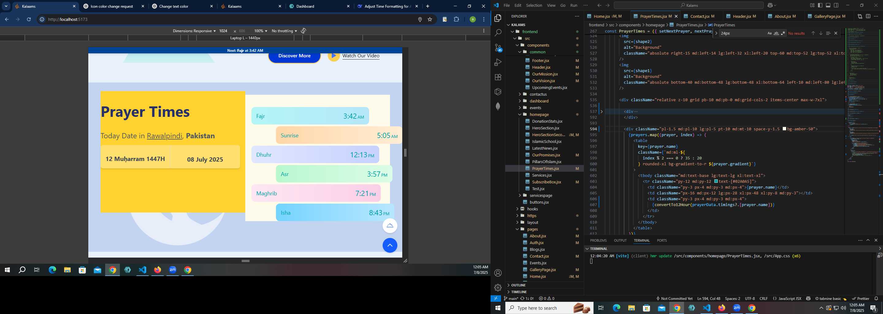Open changes compare icon in editor toolbar
This screenshot has width=883, height=314.
(860, 16)
